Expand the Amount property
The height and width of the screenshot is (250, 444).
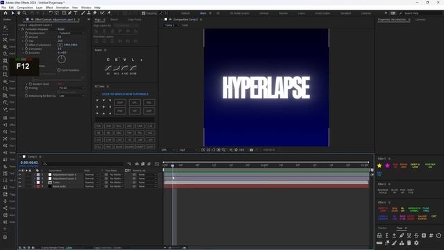[23, 37]
